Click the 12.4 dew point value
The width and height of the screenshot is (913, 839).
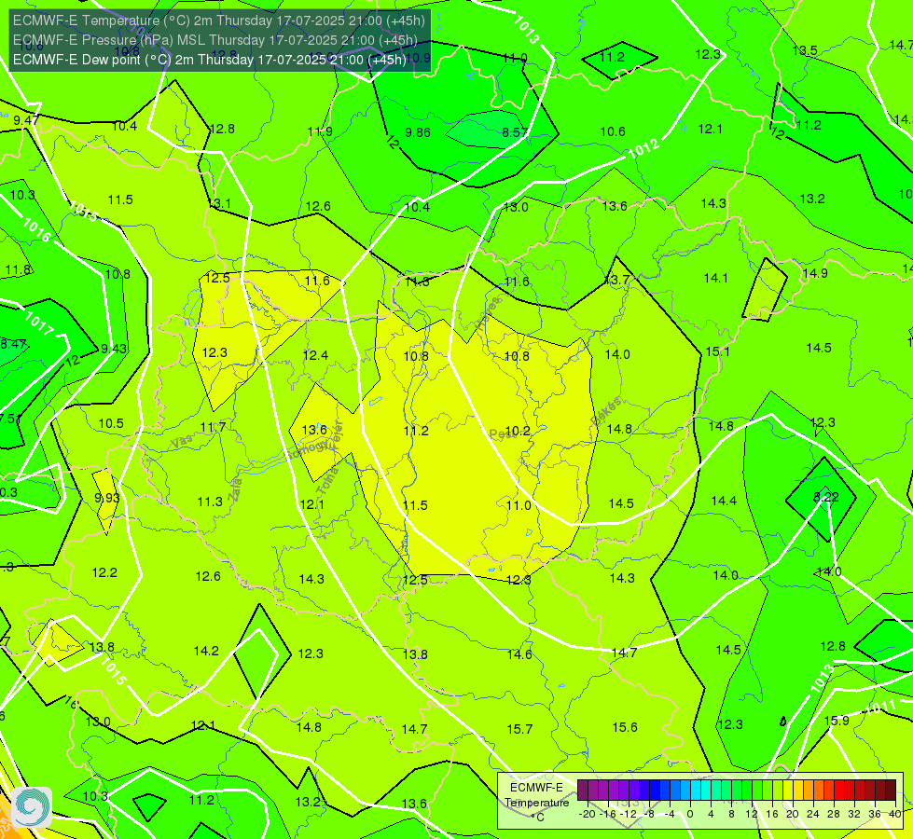click(x=315, y=355)
